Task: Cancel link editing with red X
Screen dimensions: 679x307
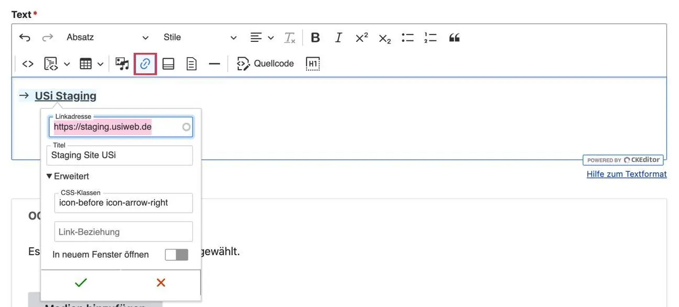Action: point(161,283)
